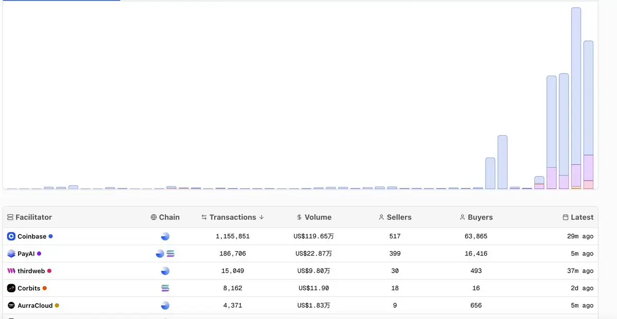Click the dollar icon next to Volume header
The width and height of the screenshot is (617, 319).
click(x=299, y=217)
